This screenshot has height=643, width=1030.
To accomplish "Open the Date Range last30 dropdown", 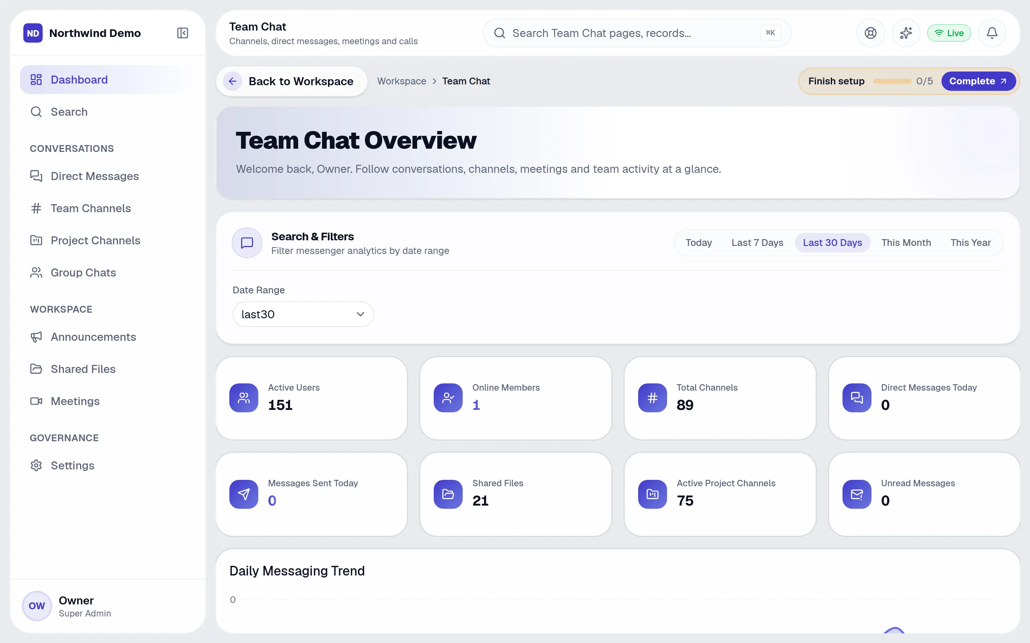I will tap(303, 314).
